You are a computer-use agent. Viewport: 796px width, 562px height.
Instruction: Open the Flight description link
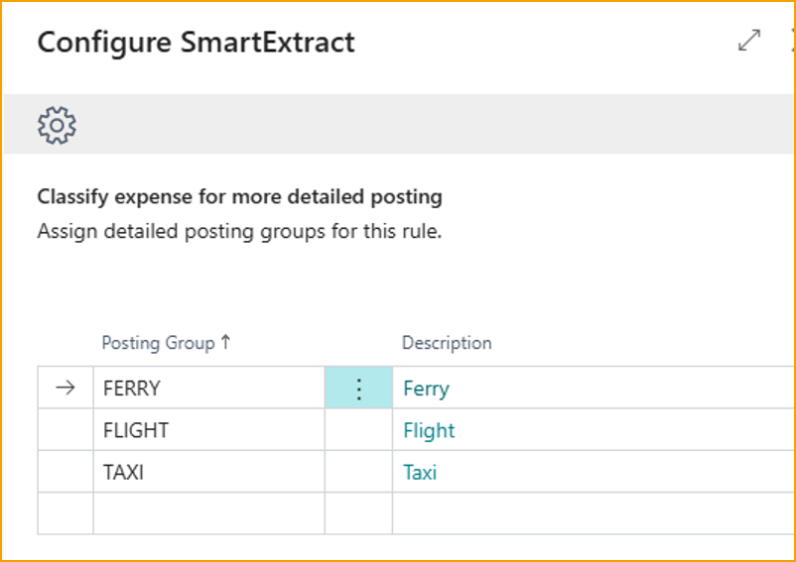(x=429, y=430)
